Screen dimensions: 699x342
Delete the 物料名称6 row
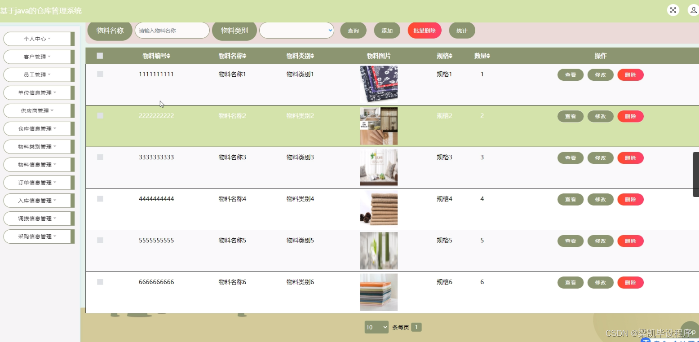pos(631,283)
